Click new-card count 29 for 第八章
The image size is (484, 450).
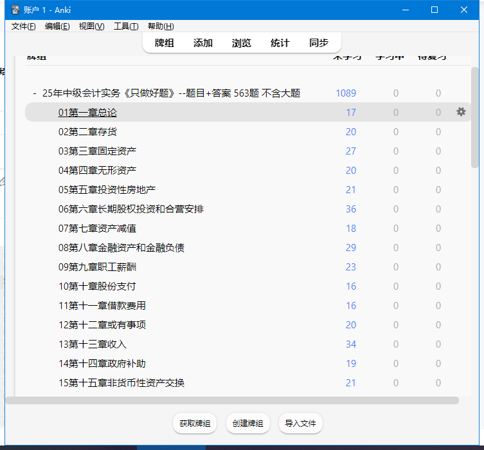[x=351, y=248]
